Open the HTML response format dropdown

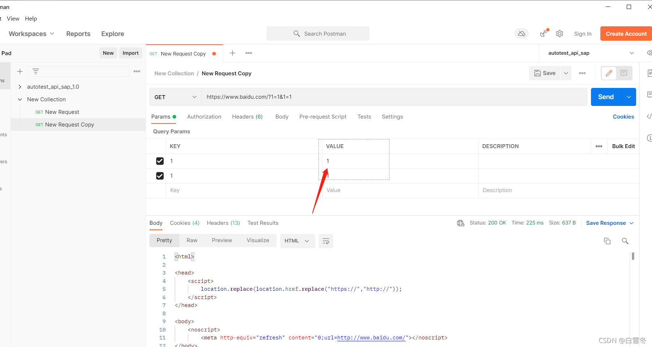[297, 241]
